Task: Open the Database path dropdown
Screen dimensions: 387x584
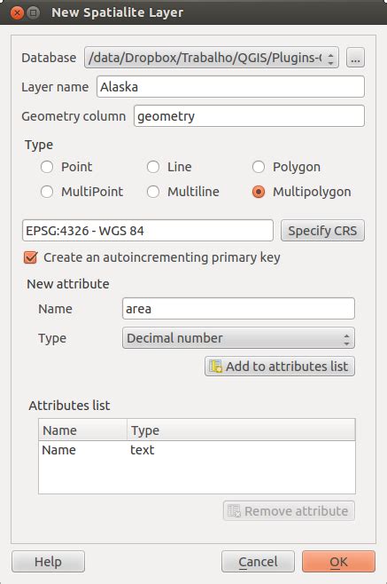Action: pos(212,58)
